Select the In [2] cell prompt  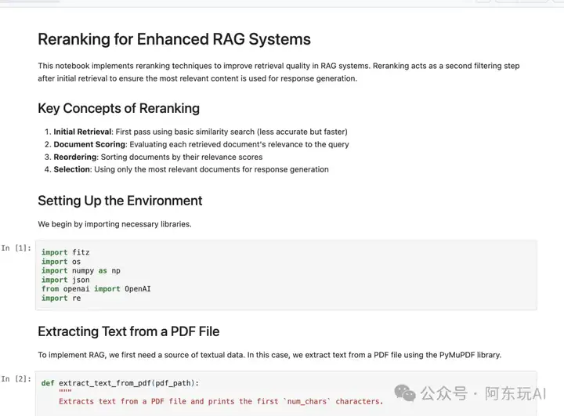[16, 379]
